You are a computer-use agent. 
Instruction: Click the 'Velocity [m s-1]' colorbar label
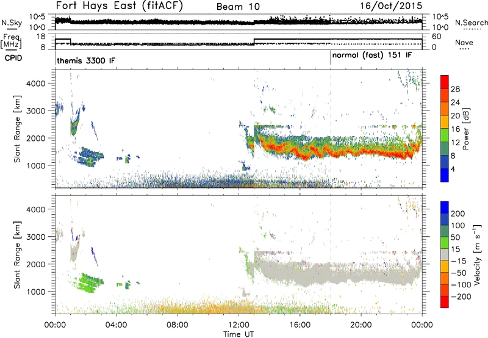tap(477, 254)
